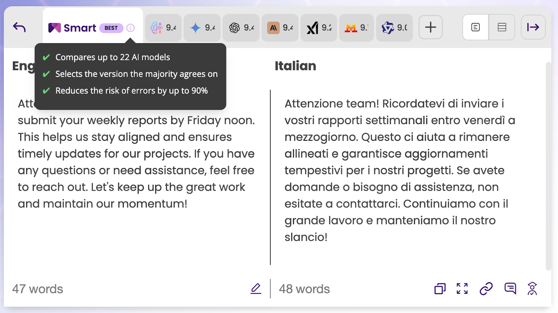
Task: Edit the English source text with pencil icon
Action: 256,289
